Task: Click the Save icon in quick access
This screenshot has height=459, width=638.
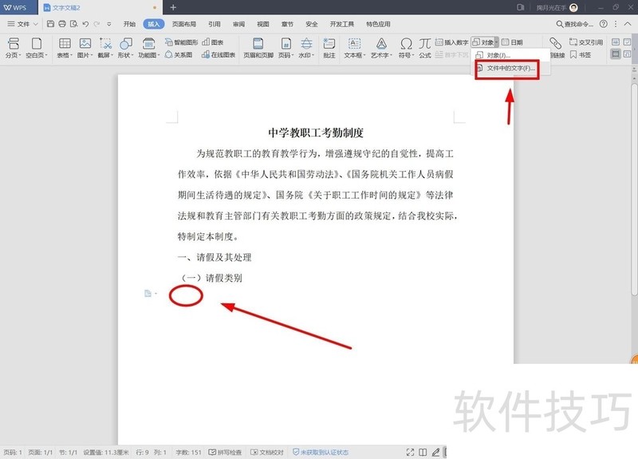Action: [x=50, y=24]
